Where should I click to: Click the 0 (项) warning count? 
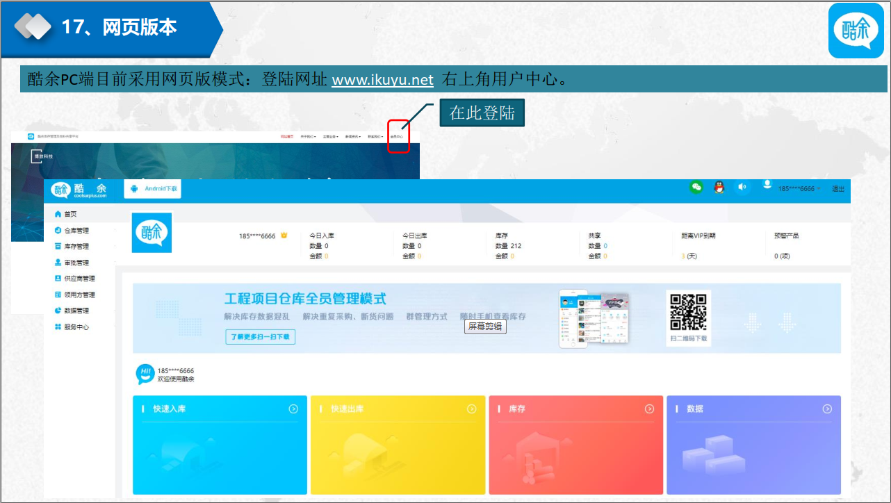coord(782,256)
